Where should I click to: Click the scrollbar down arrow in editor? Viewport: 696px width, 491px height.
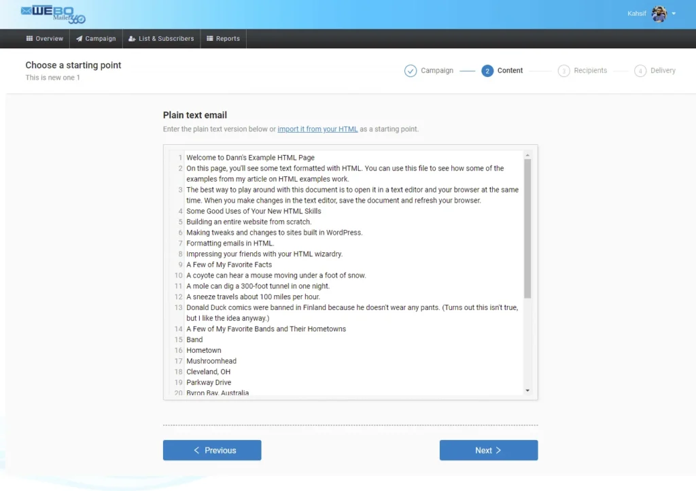click(x=527, y=390)
